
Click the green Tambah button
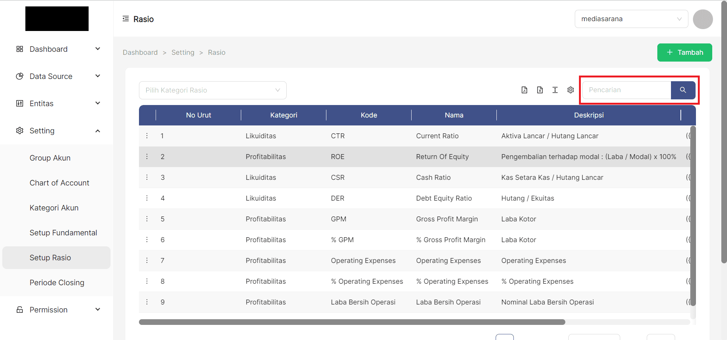pyautogui.click(x=684, y=53)
